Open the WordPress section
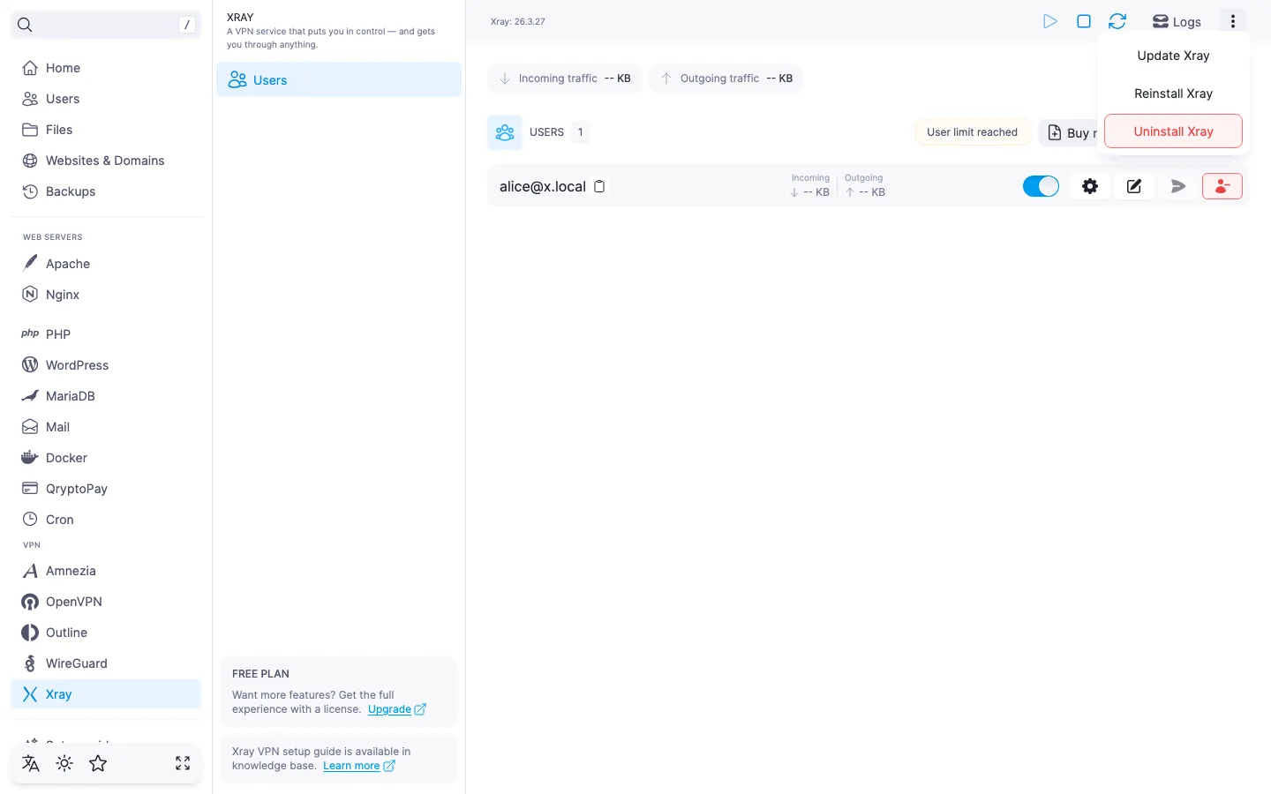This screenshot has height=794, width=1271. [x=106, y=365]
